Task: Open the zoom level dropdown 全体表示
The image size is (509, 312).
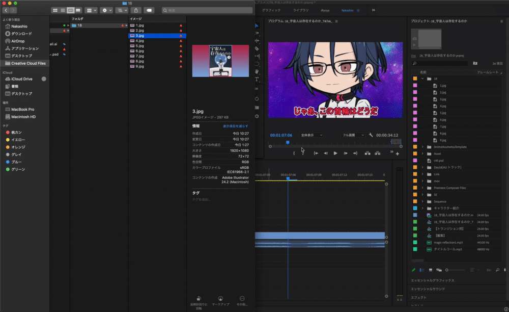Action: click(x=312, y=135)
